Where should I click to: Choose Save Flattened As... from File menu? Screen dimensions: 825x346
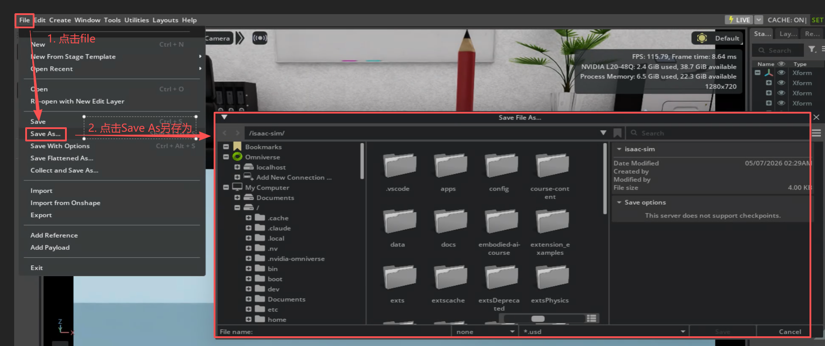[62, 158]
